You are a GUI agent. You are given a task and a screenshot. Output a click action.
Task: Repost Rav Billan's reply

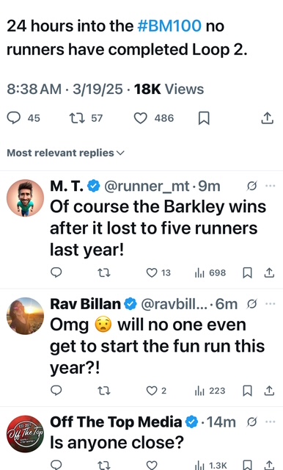[x=104, y=391]
